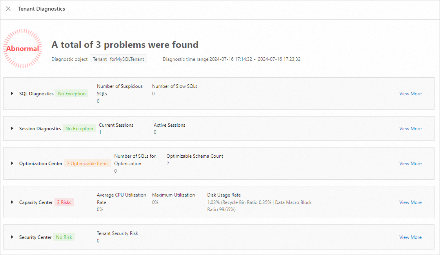Screen dimensions: 440x255
Task: Click the Maximum Utilization label
Action: pyautogui.click(x=173, y=195)
